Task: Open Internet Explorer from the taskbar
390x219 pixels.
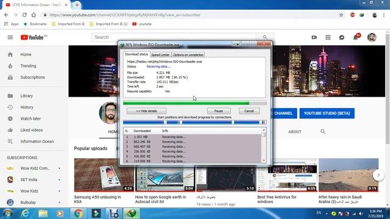Action: click(25, 214)
